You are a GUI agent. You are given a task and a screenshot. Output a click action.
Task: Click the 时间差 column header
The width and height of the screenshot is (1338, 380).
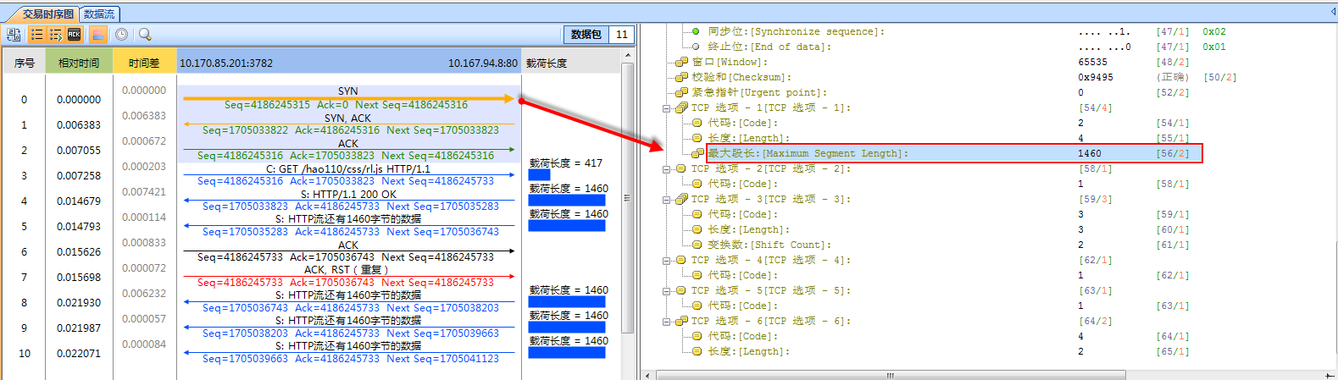tap(144, 63)
